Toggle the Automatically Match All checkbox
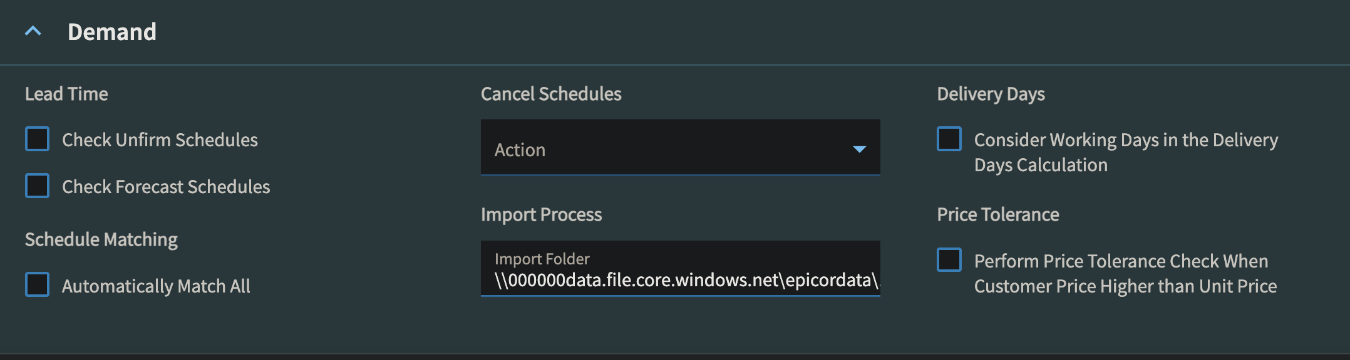Viewport: 1350px width, 360px height. click(37, 284)
